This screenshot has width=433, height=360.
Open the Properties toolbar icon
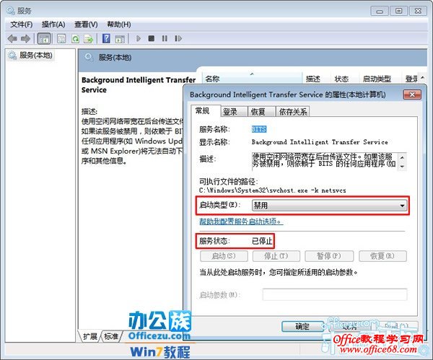coord(61,39)
